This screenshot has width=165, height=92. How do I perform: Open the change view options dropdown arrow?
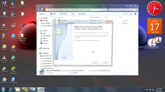(127, 14)
